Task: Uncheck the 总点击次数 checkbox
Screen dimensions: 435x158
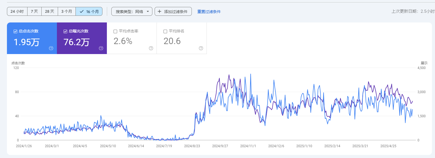Action: [x=16, y=31]
